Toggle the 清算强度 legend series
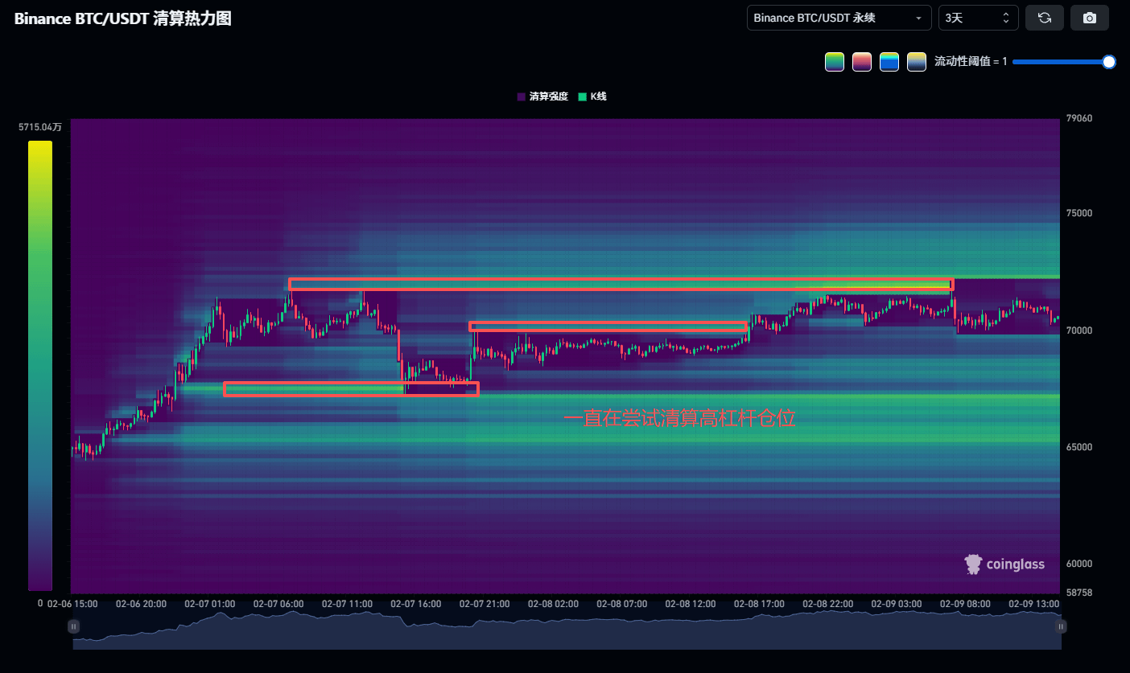This screenshot has height=673, width=1130. [542, 96]
